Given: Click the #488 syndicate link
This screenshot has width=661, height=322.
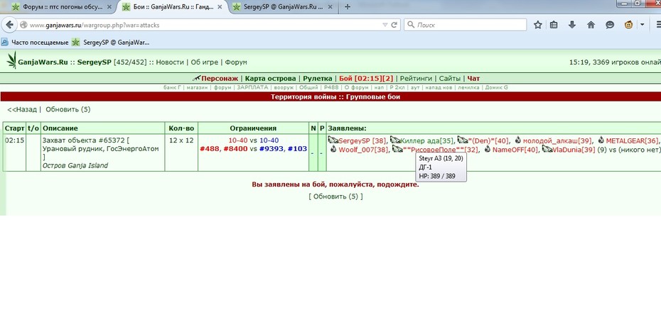Looking at the screenshot, I should [210, 149].
